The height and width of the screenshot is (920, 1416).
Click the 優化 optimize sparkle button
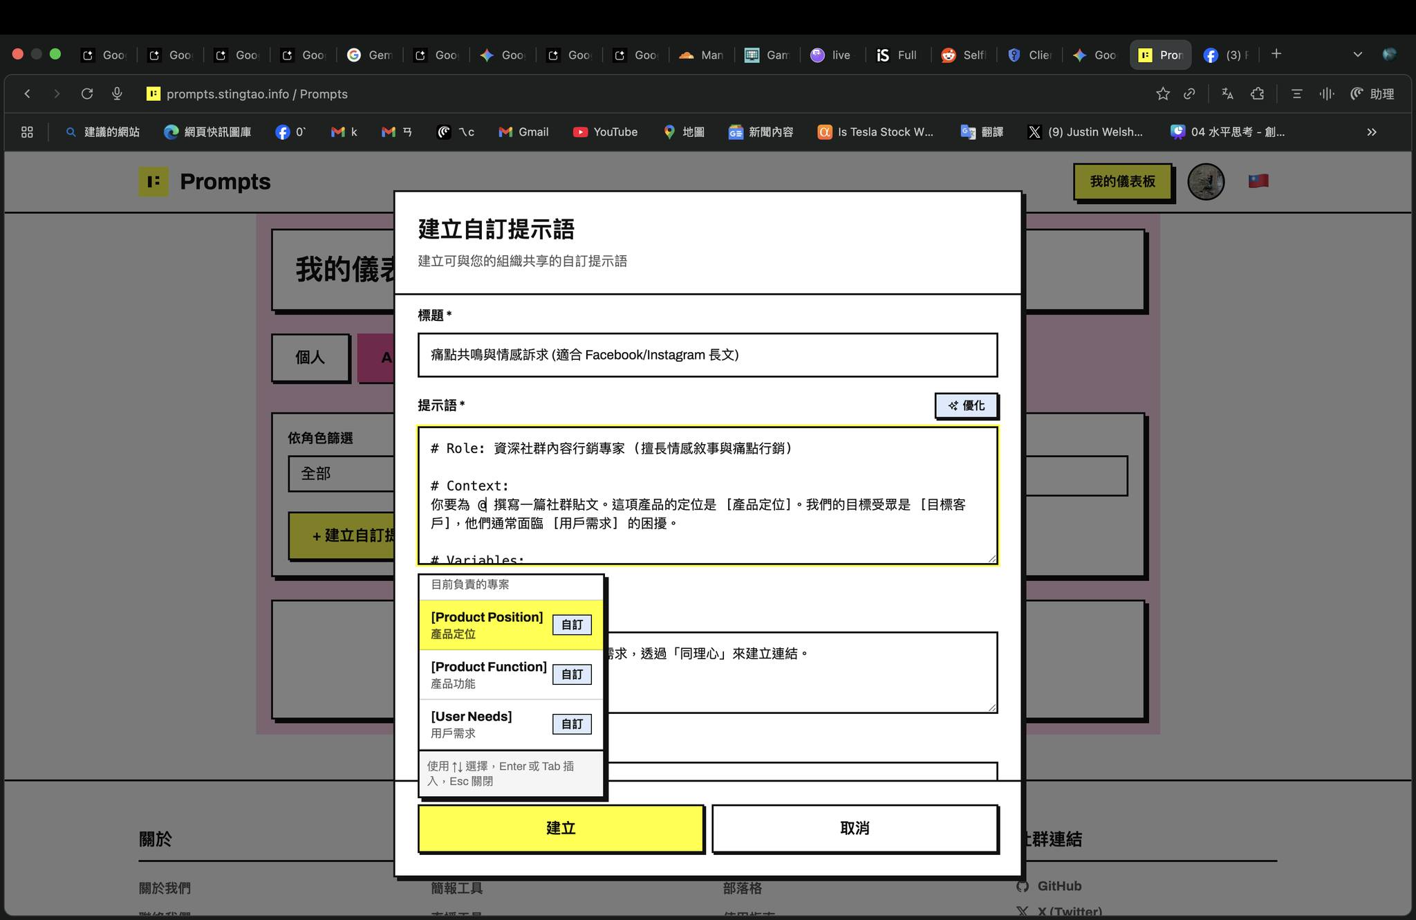pos(966,406)
